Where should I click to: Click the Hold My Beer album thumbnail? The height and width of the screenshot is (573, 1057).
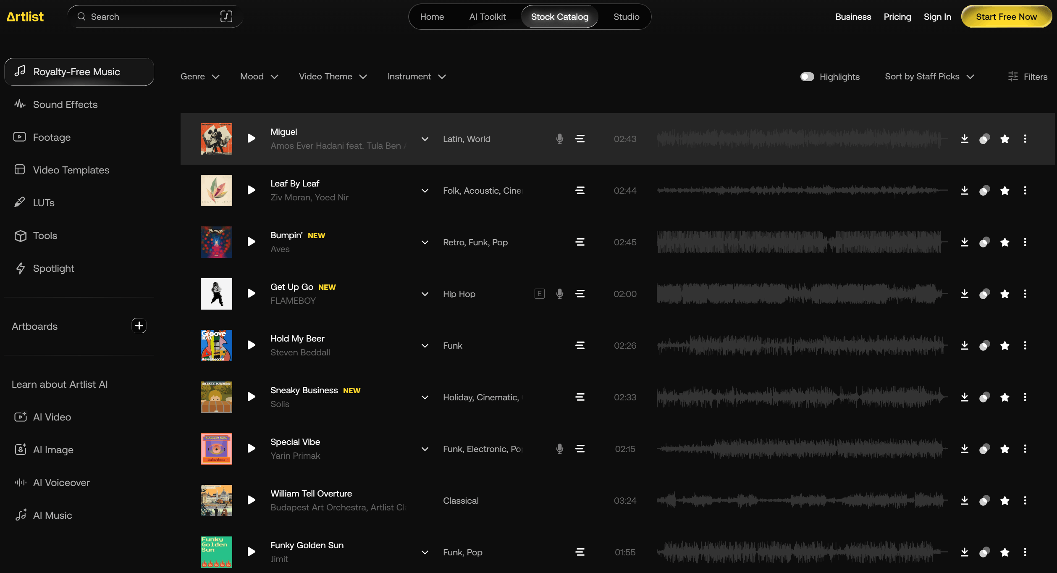click(x=216, y=345)
